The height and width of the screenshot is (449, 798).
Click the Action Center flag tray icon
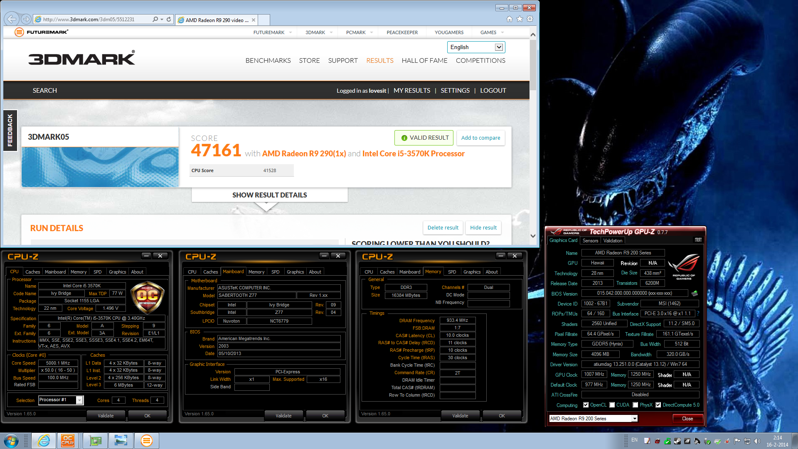tap(737, 441)
